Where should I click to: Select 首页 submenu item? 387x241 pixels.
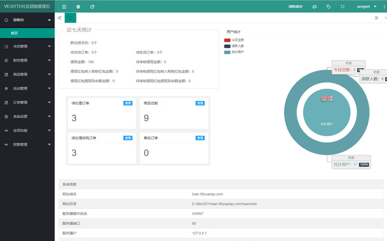coord(27,33)
